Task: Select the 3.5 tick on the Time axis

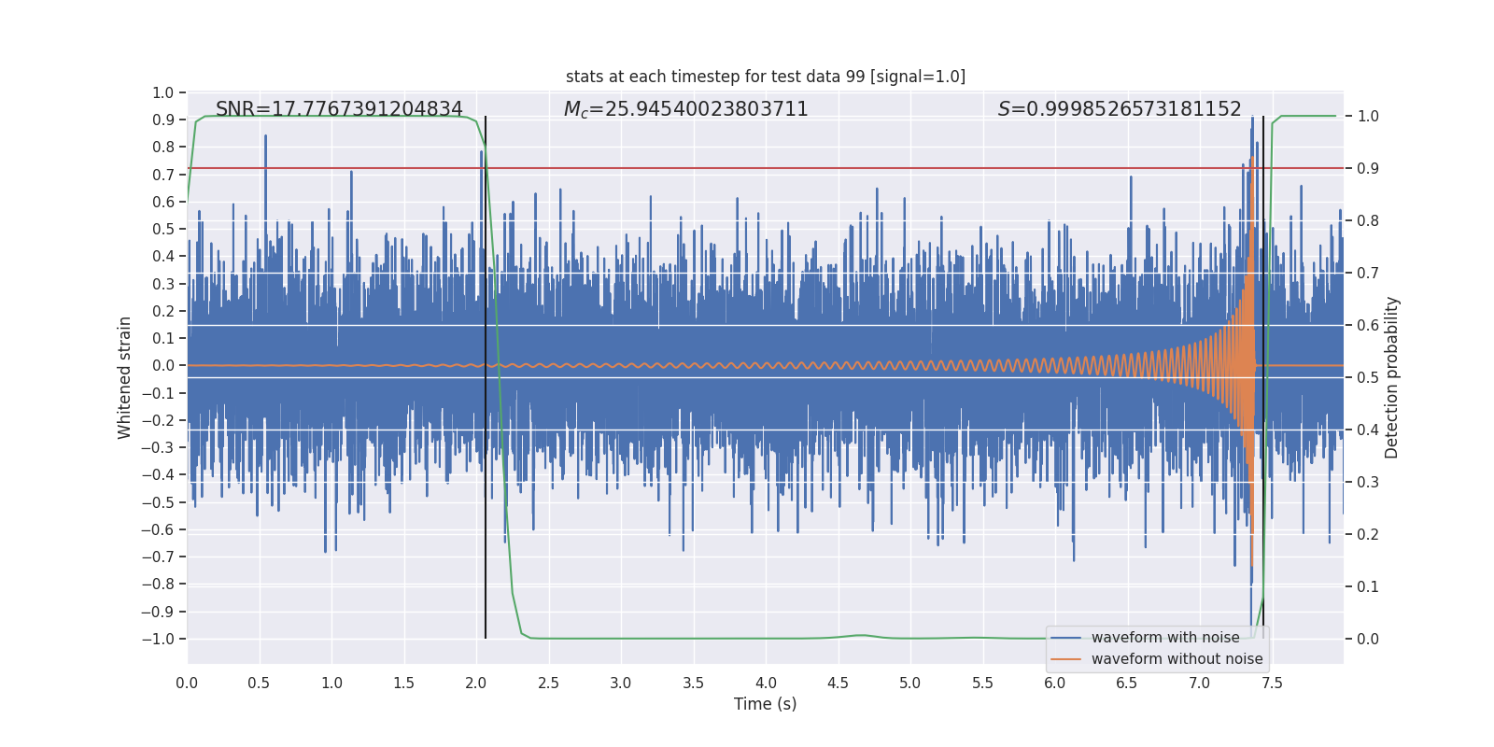Action: pyautogui.click(x=693, y=683)
